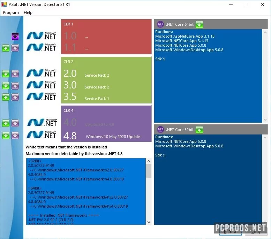
Task: Click 'Microsoft.NETCore.App 5.0.8' in 32bit runtimes
Action: tap(181, 141)
